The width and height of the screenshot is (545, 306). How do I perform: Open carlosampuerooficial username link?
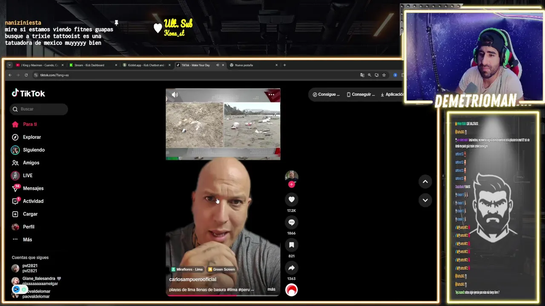pyautogui.click(x=192, y=279)
